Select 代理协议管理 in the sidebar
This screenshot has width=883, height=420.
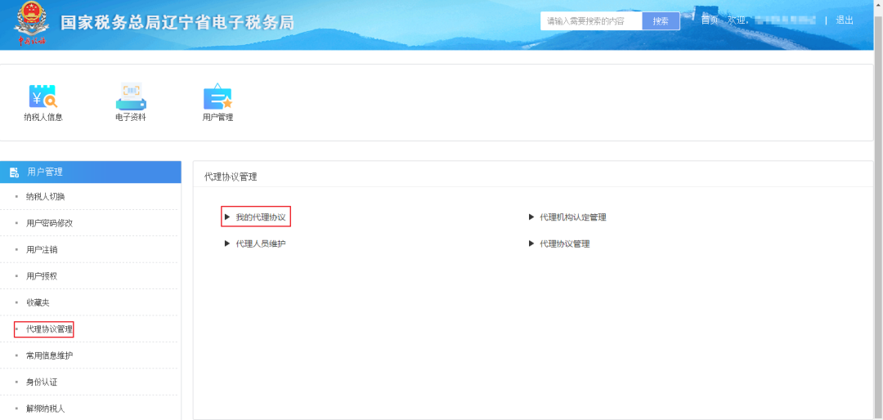click(x=50, y=329)
